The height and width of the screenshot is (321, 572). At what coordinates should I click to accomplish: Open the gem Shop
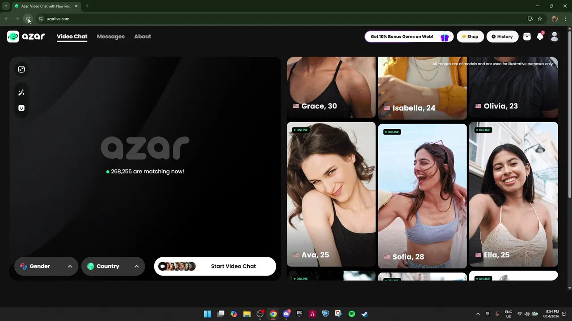(x=470, y=37)
